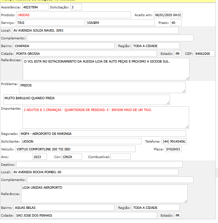Click resize handle of Importante textarea
This screenshot has width=218, height=223.
tap(187, 127)
